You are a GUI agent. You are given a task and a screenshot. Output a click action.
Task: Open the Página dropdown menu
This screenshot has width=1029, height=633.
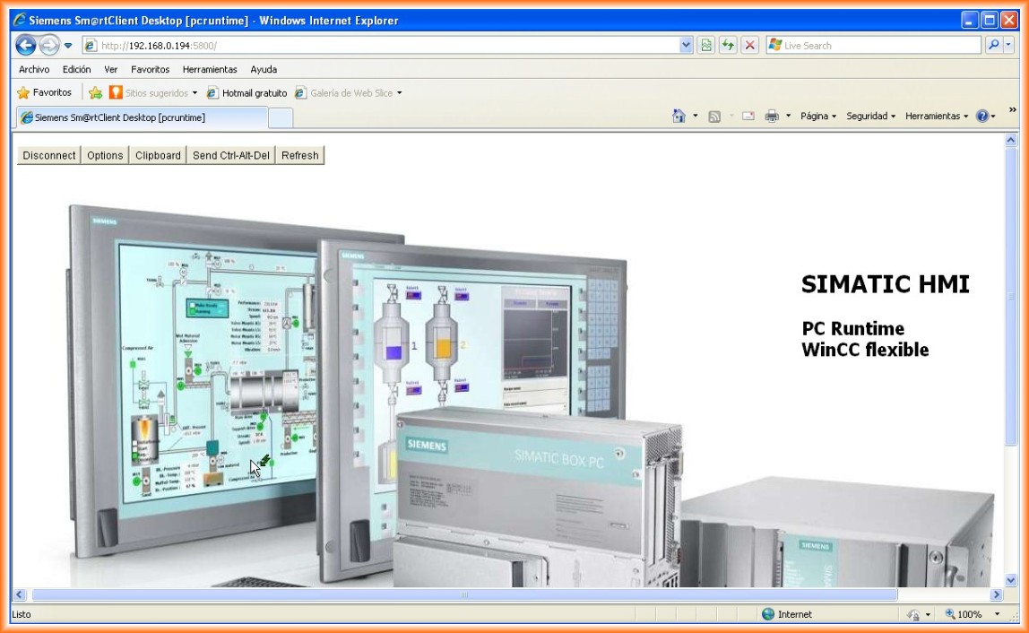pyautogui.click(x=817, y=117)
